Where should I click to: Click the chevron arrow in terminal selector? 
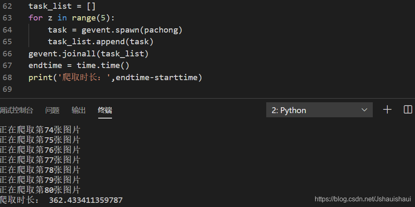pos(364,110)
